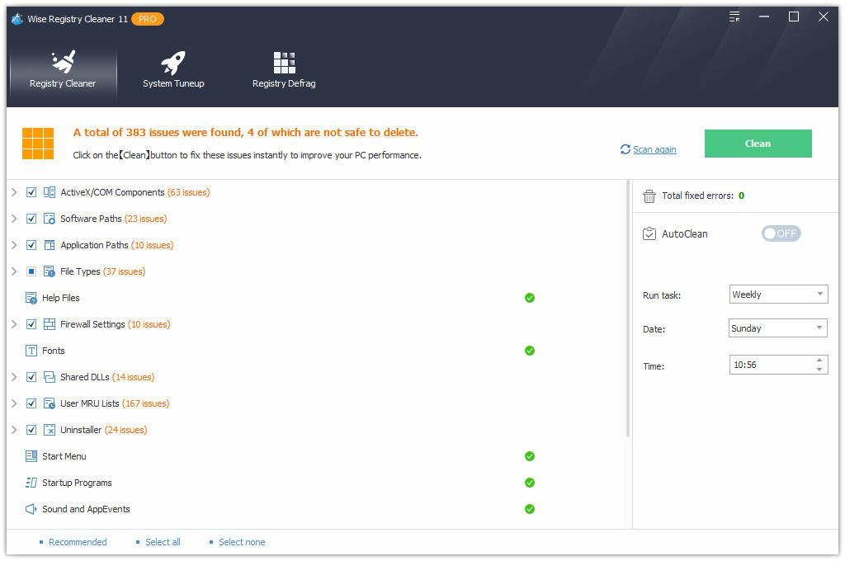The width and height of the screenshot is (845, 561).
Task: Click the Help Files category icon
Action: (x=31, y=298)
